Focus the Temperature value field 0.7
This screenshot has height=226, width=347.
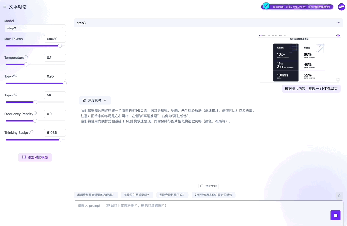(x=55, y=58)
